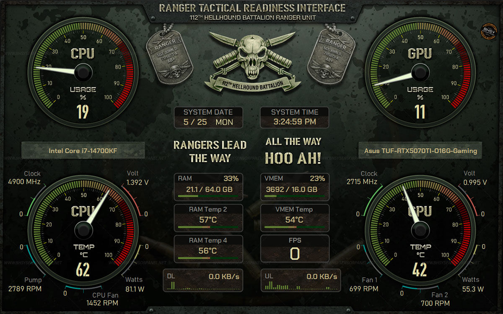Click the CPU usage value 19

coord(83,112)
